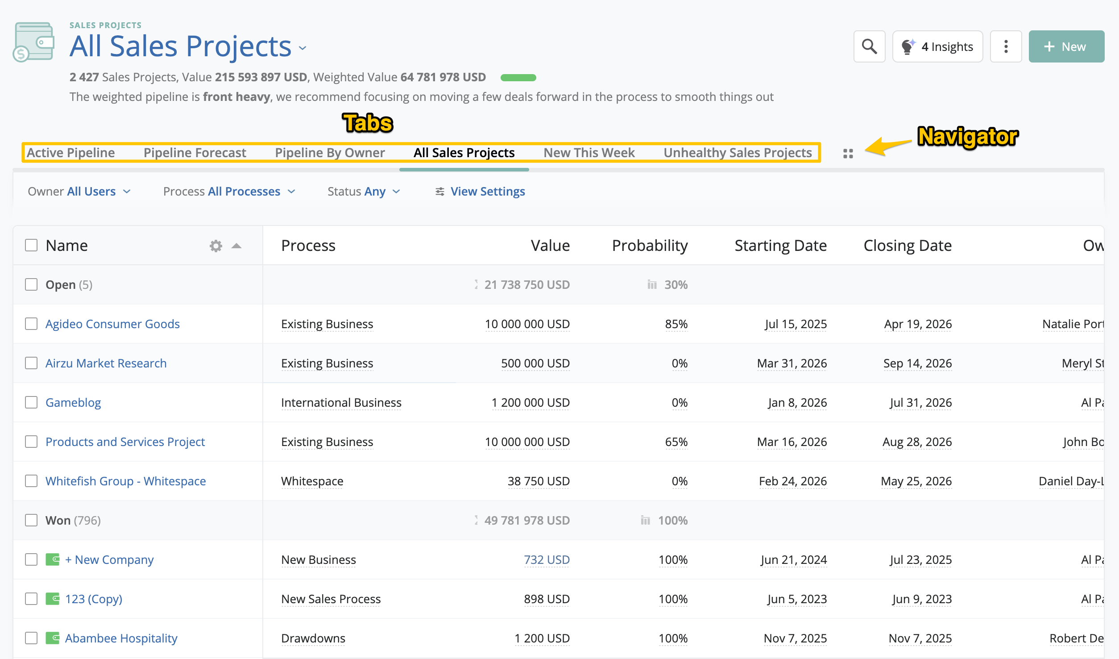Switch to the Pipeline Forecast tab
Screen dimensions: 1119x659
click(195, 153)
